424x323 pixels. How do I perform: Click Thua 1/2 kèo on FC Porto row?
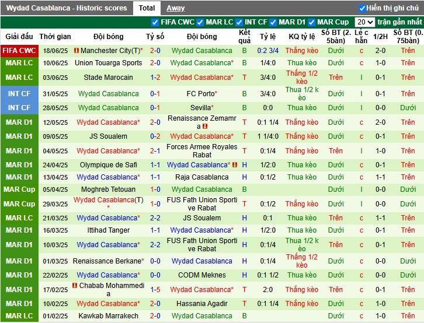tap(302, 94)
